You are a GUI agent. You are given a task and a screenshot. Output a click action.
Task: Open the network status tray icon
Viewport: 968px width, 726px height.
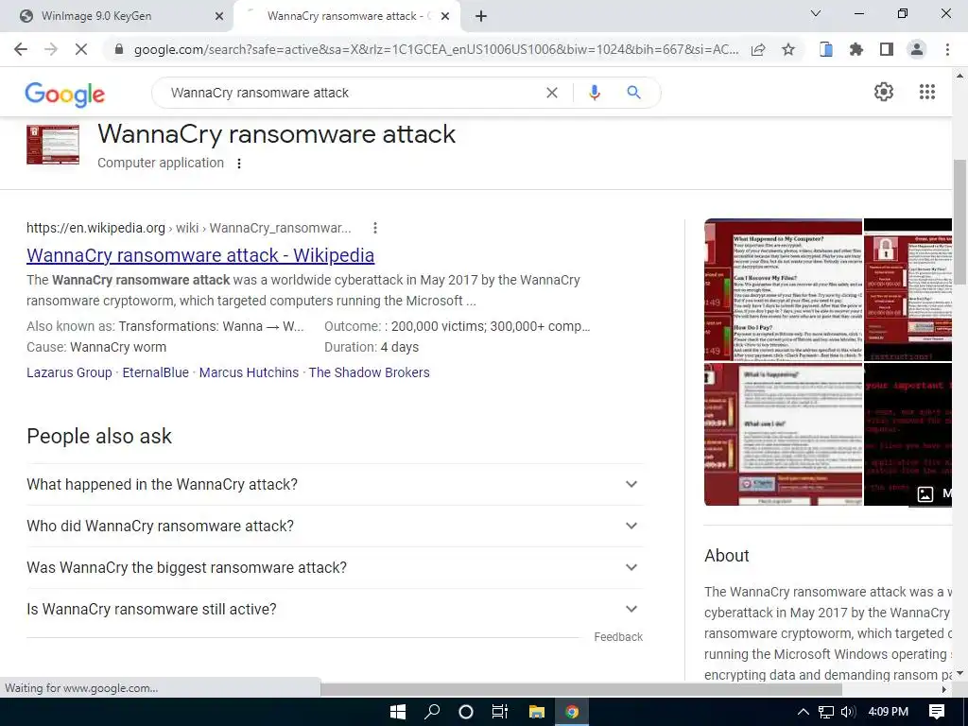tap(826, 712)
